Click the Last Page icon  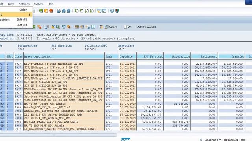coord(92,11)
